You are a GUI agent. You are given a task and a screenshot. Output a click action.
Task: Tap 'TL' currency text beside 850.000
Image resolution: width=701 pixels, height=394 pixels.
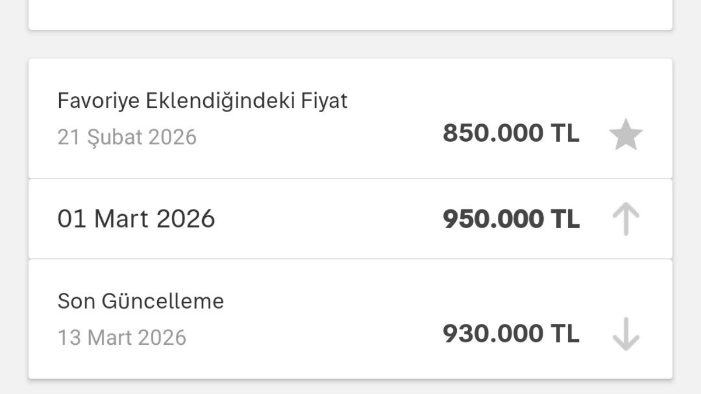click(x=565, y=134)
